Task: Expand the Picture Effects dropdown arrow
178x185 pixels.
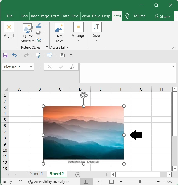Action: coord(43,33)
